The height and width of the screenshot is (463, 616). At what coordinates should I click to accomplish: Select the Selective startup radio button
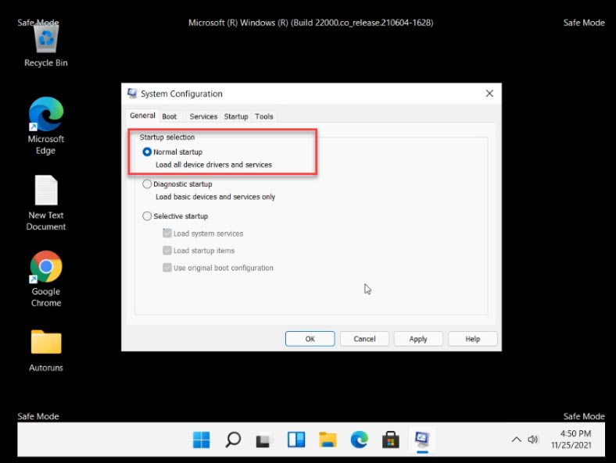click(147, 216)
